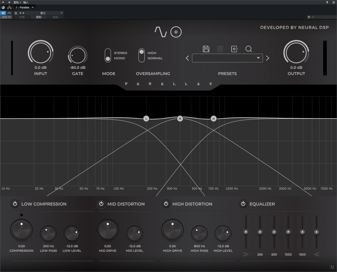Click the import preset arrow icon
The height and width of the screenshot is (272, 337).
[234, 49]
